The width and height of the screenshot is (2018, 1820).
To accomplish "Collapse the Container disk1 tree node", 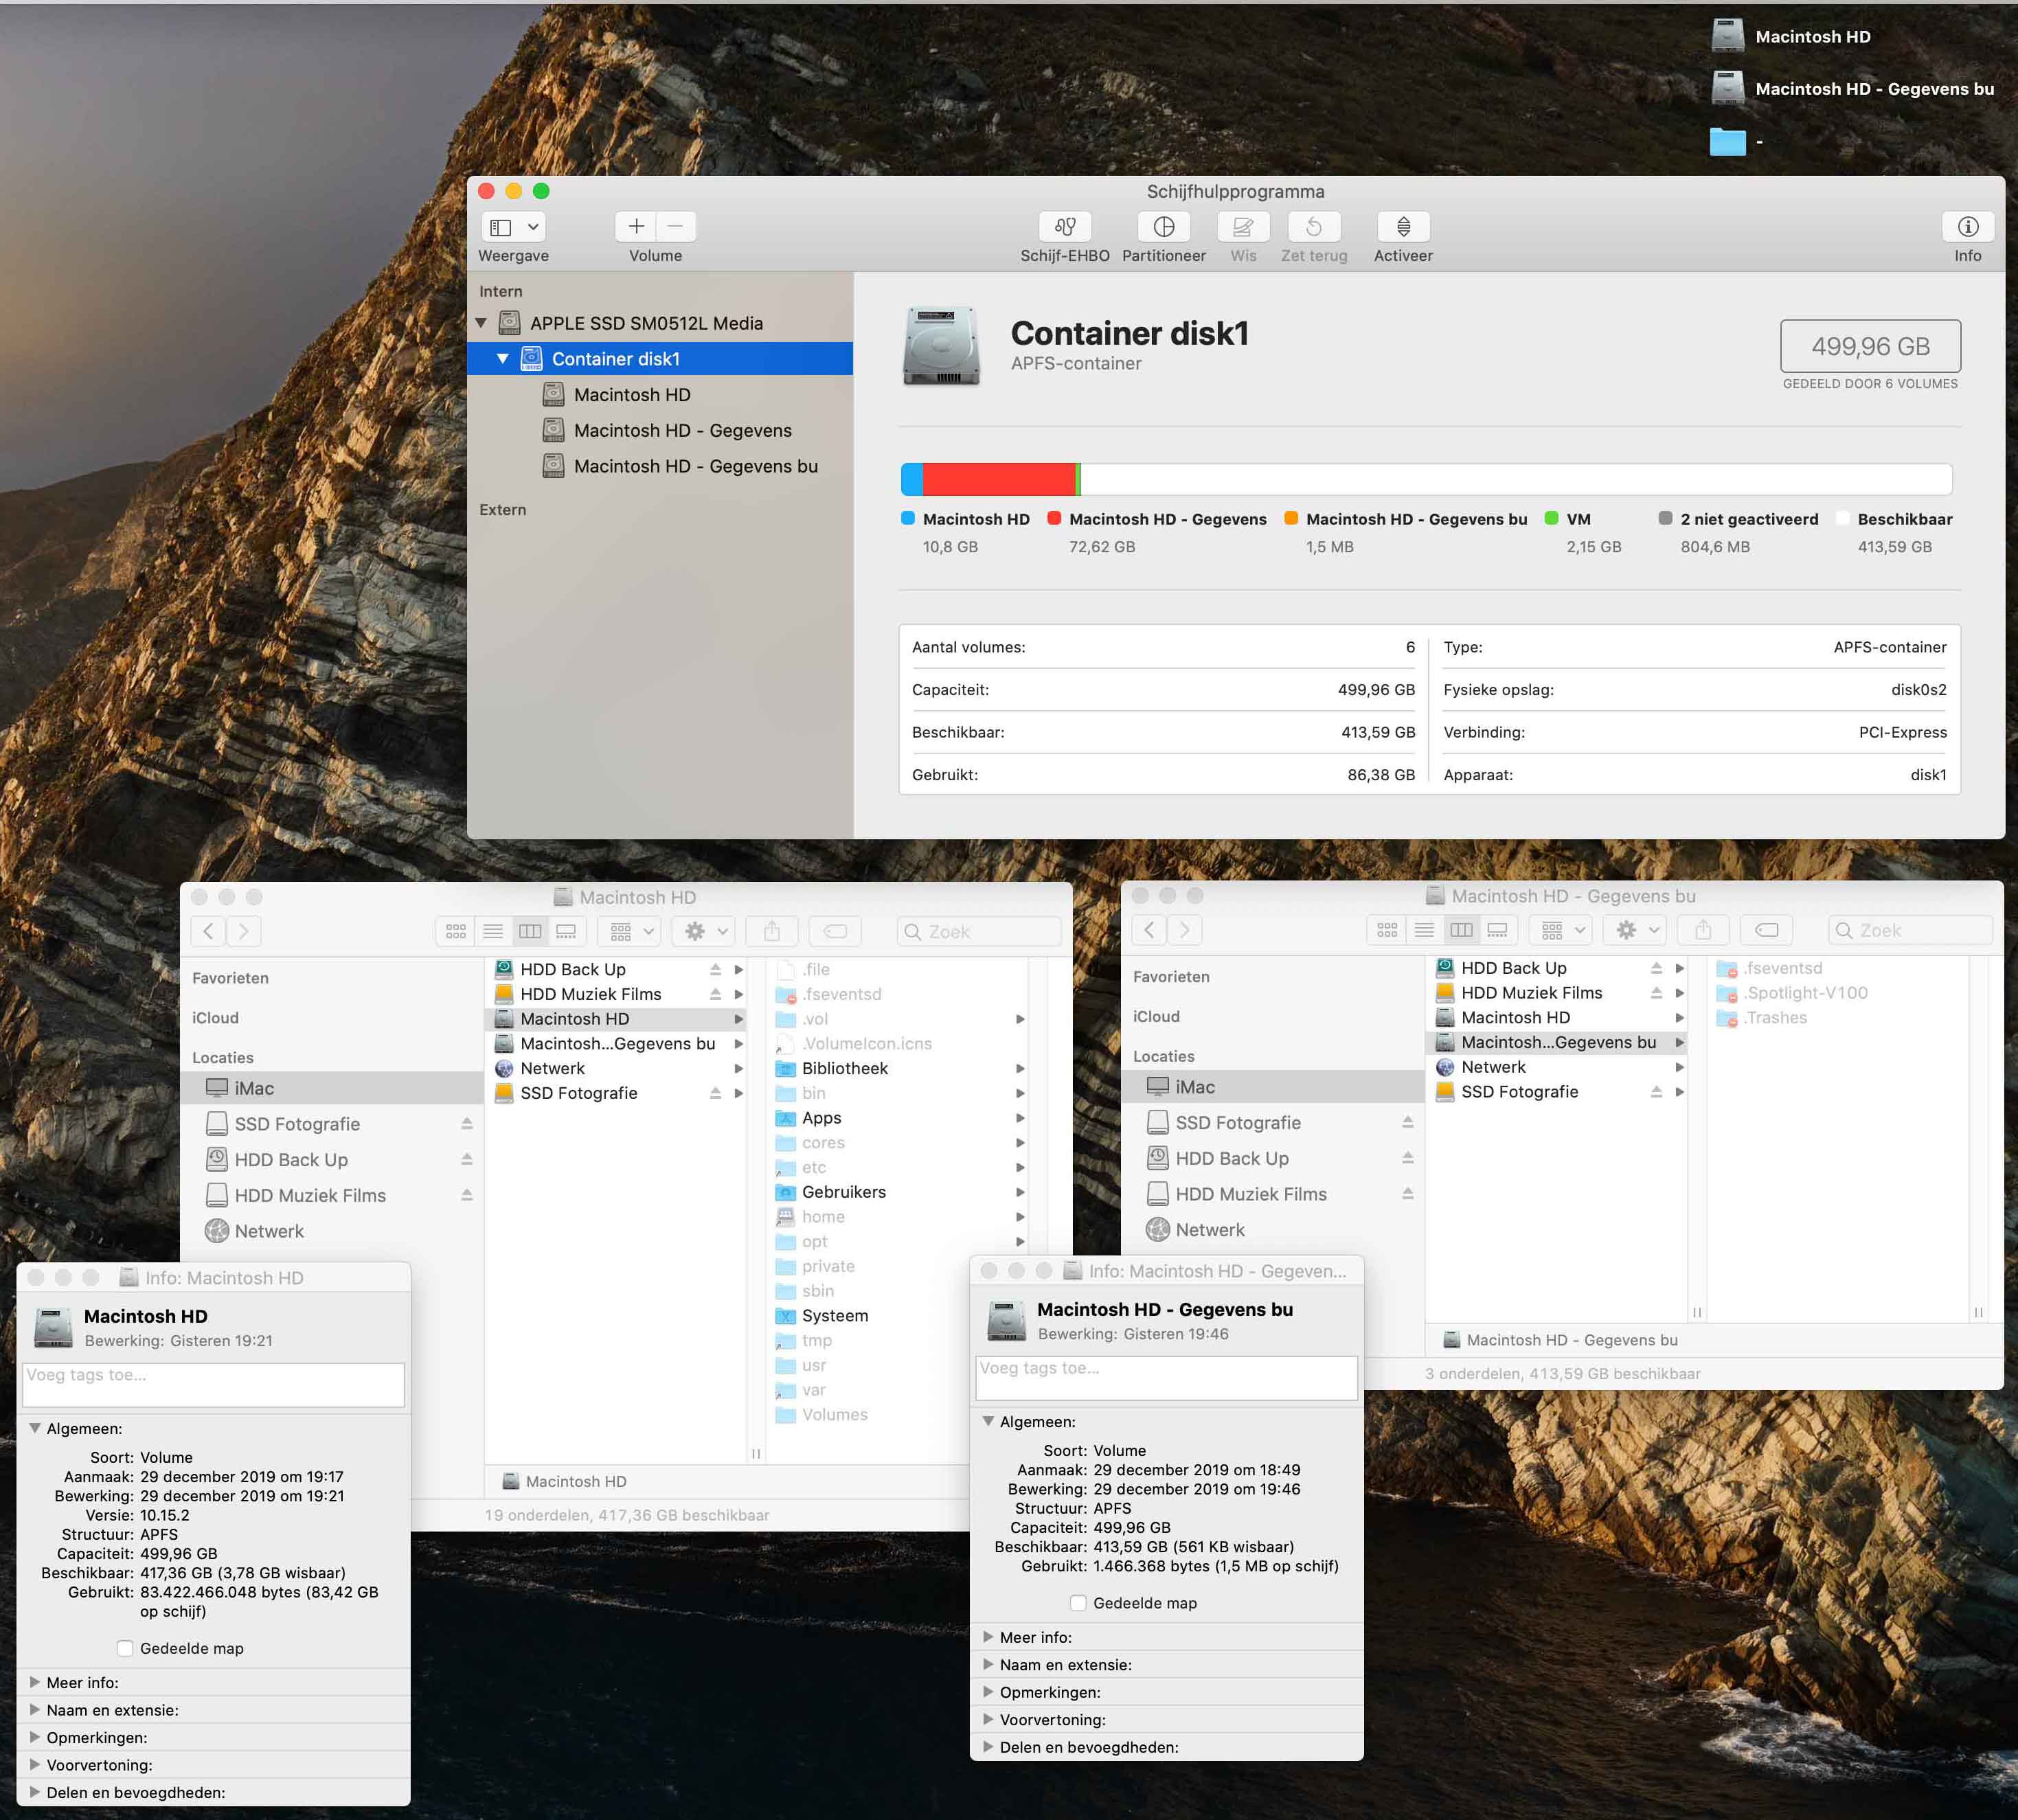I will coord(503,359).
